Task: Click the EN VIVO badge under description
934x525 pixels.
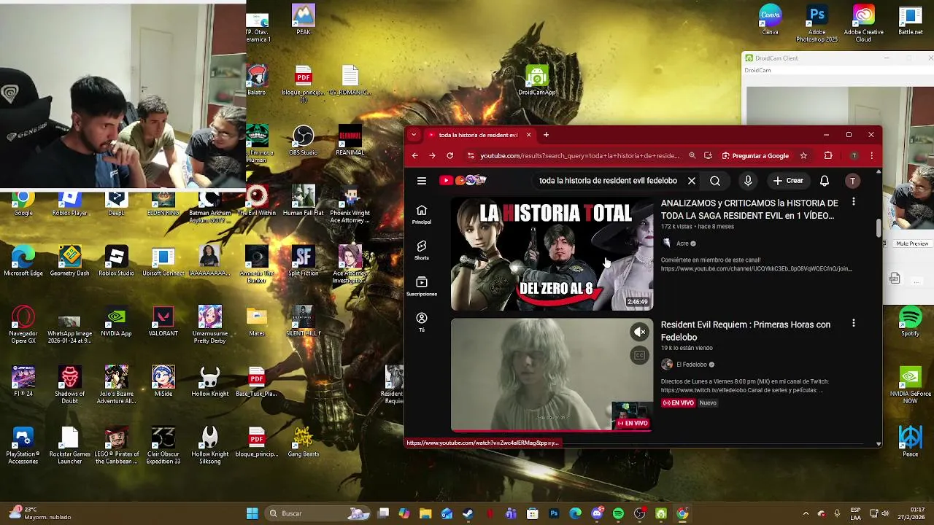Action: point(678,402)
